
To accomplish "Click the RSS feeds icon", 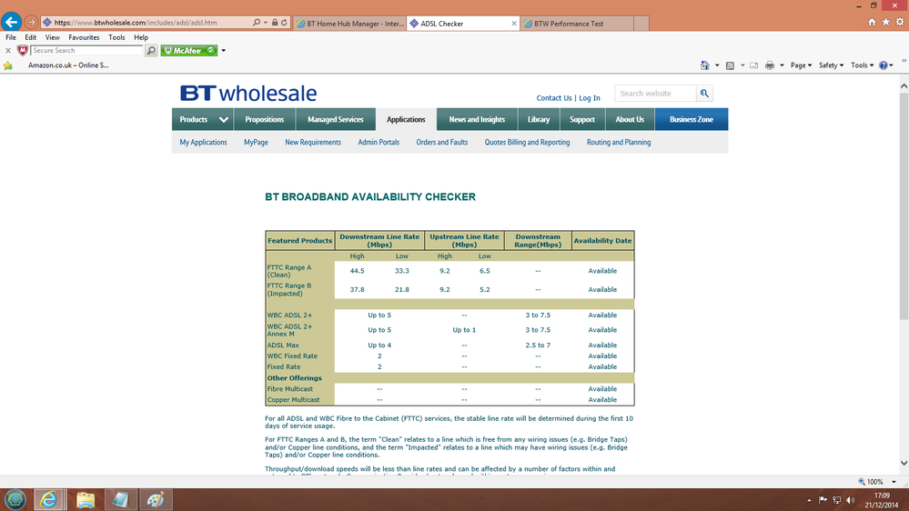I will click(731, 65).
